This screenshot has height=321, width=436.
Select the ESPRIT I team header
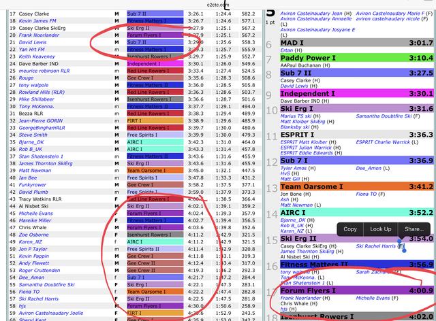click(x=357, y=135)
